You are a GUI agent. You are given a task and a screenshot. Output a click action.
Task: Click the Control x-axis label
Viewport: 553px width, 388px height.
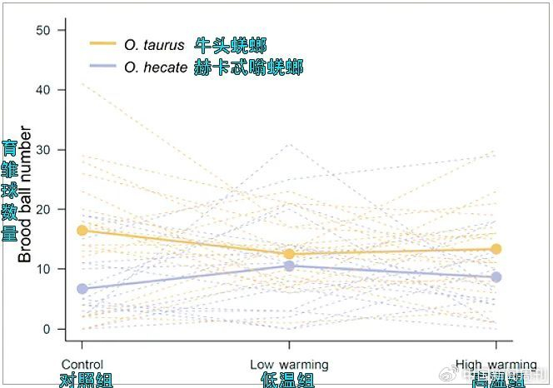[82, 365]
